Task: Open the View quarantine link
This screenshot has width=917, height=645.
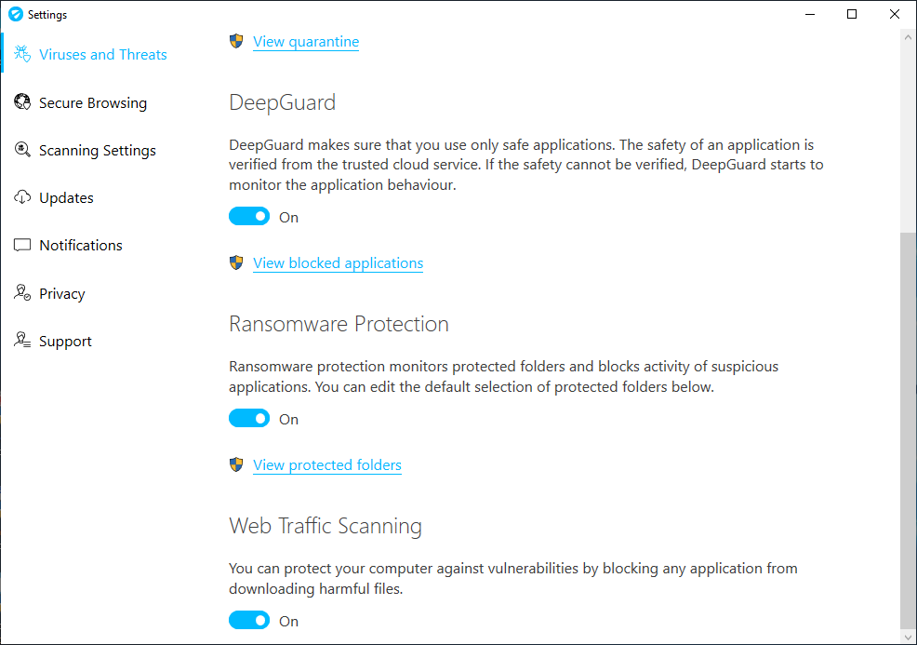Action: (x=306, y=42)
